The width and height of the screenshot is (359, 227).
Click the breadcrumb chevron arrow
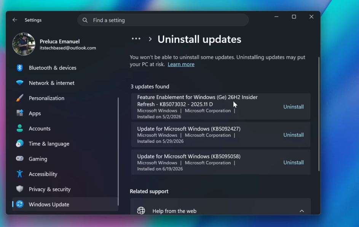[x=150, y=39]
